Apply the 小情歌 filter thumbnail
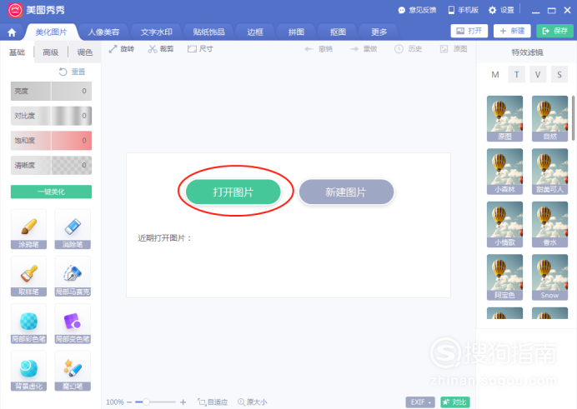Image resolution: width=577 pixels, height=409 pixels. tap(504, 225)
